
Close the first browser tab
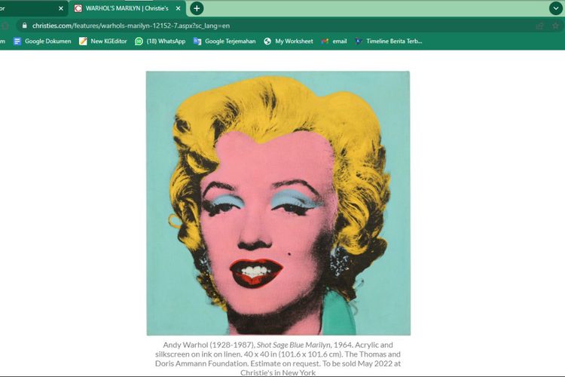[x=61, y=8]
